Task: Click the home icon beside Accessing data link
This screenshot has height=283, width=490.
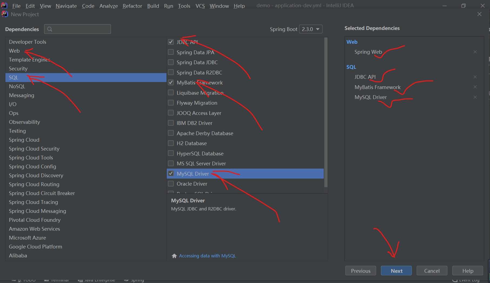Action: [x=174, y=256]
